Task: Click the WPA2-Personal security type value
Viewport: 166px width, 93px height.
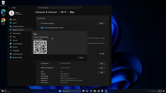Action: (64, 76)
